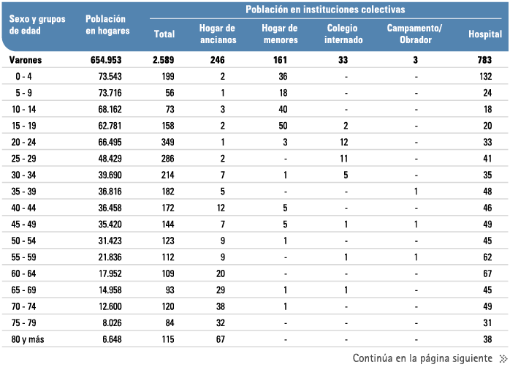Select the Varones hospital total 783
This screenshot has width=510, height=370.
click(x=484, y=60)
